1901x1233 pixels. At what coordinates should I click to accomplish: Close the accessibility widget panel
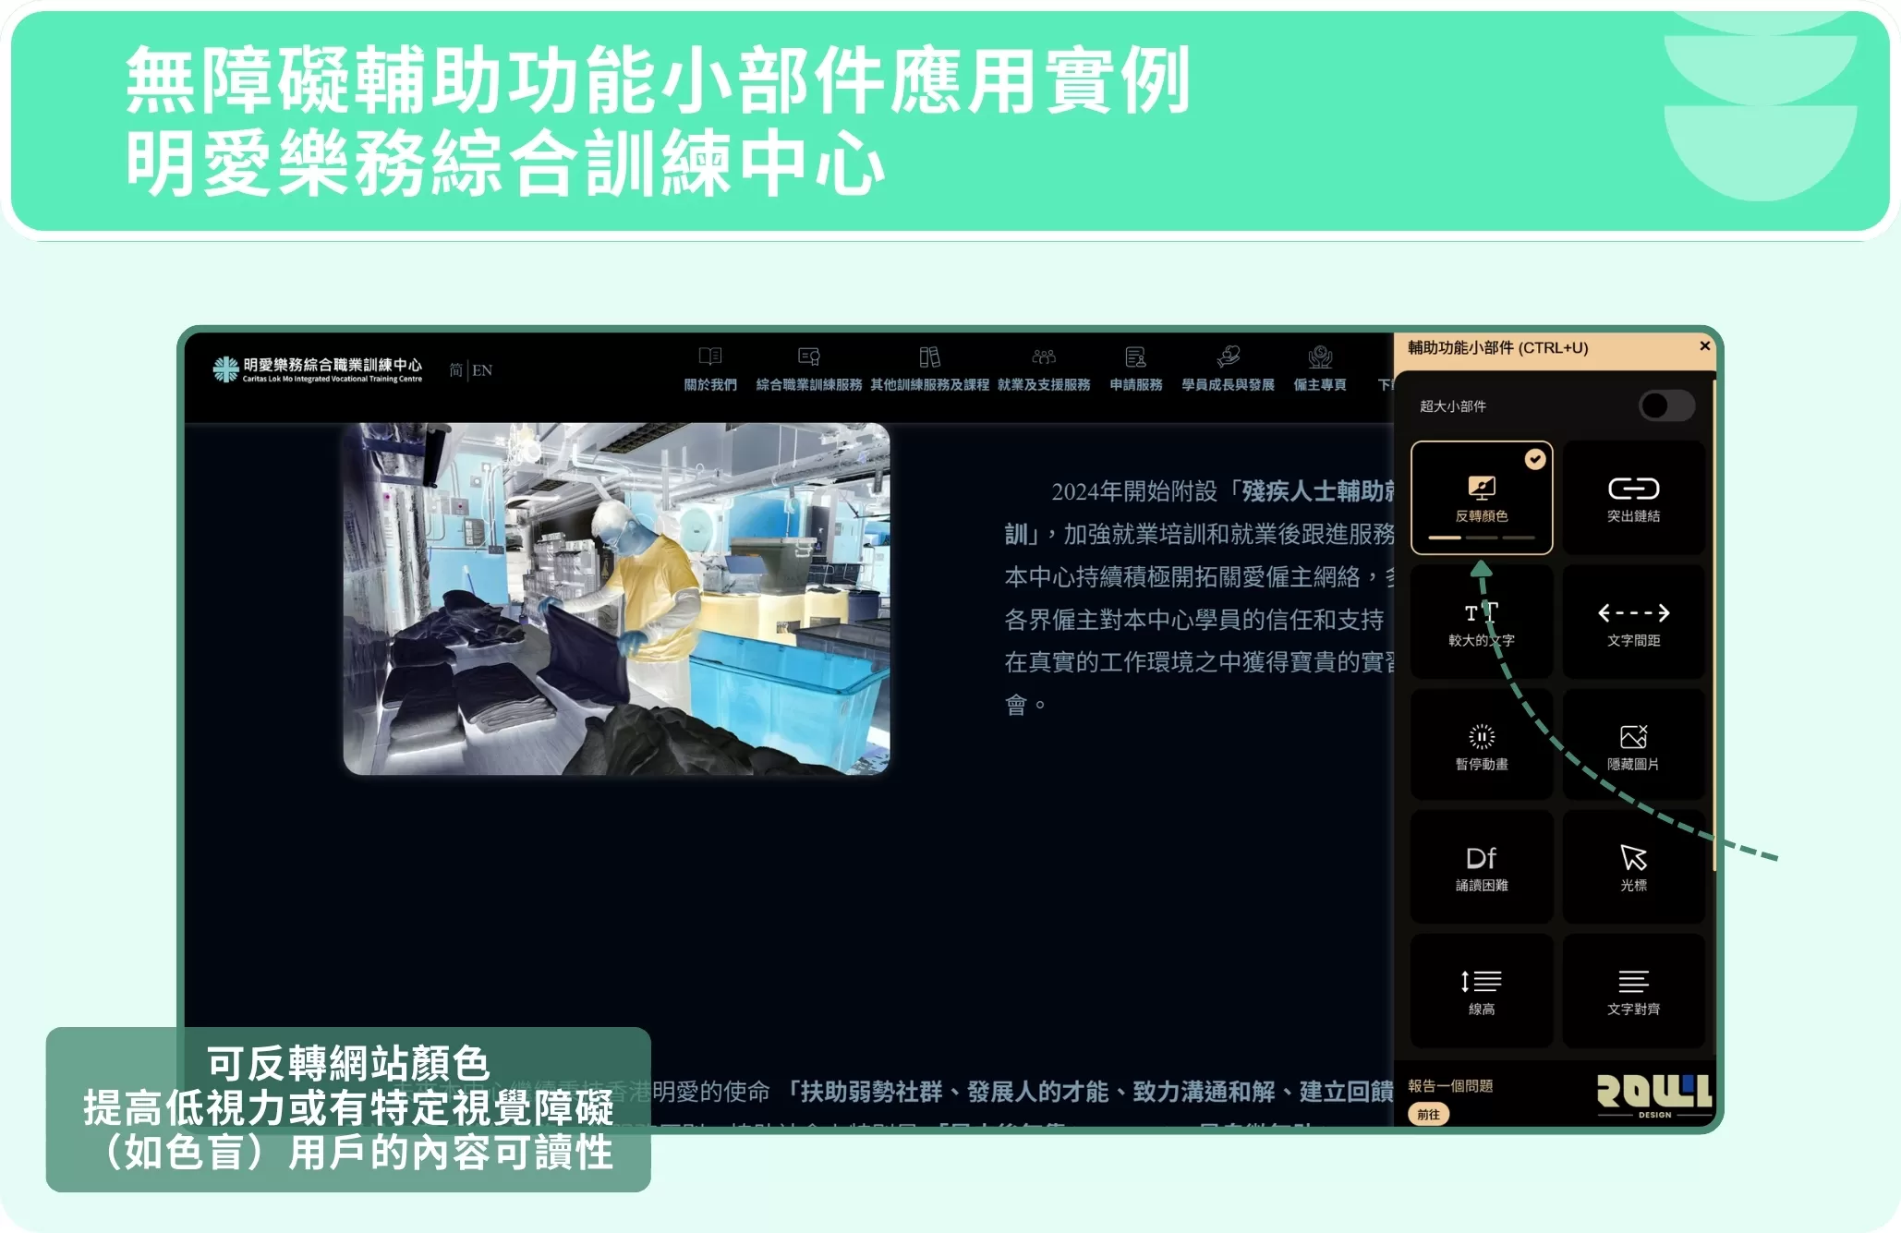click(1704, 345)
